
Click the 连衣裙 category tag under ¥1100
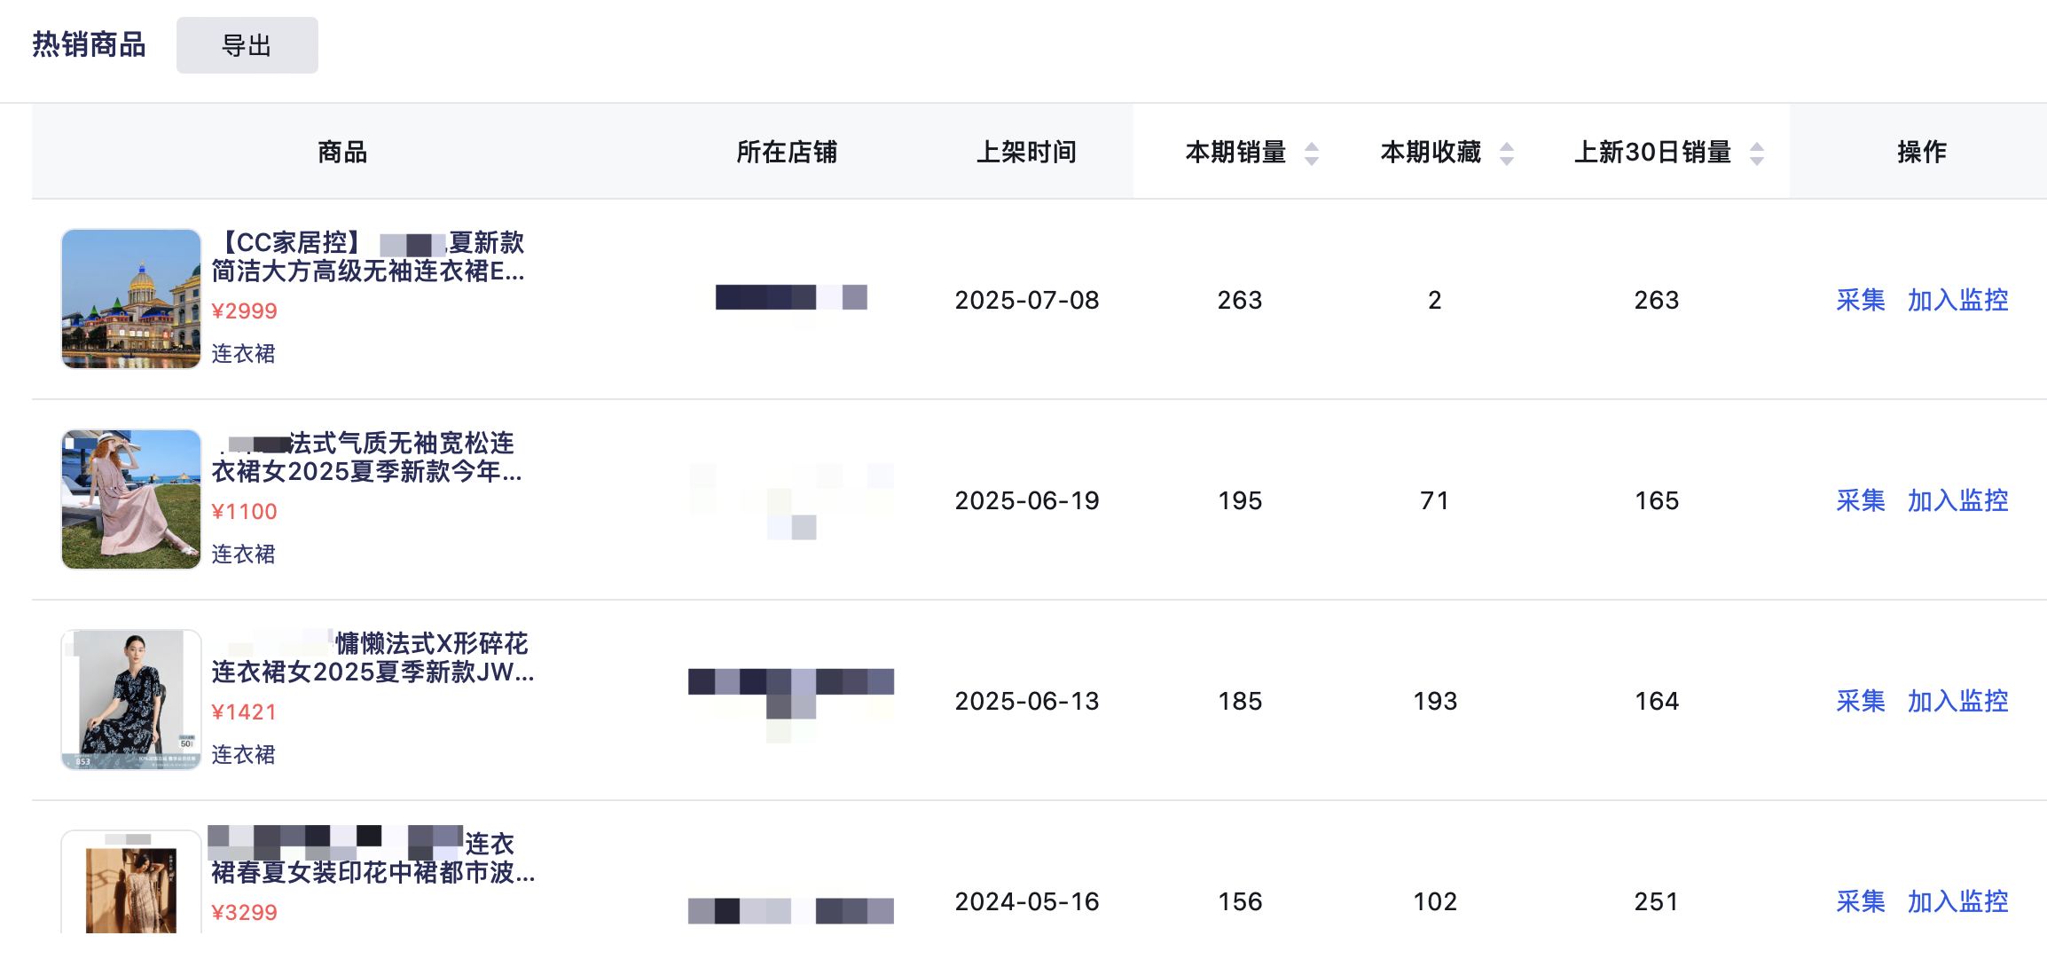pyautogui.click(x=243, y=554)
